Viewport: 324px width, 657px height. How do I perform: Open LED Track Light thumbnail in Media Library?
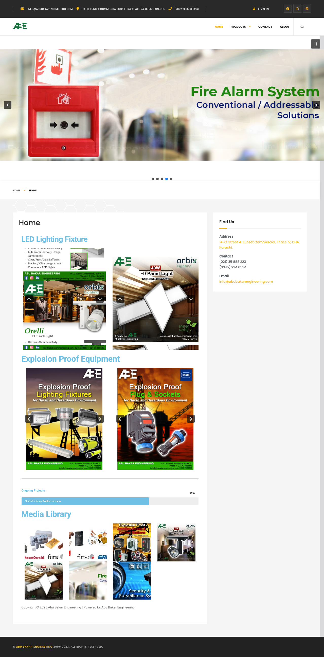click(176, 542)
